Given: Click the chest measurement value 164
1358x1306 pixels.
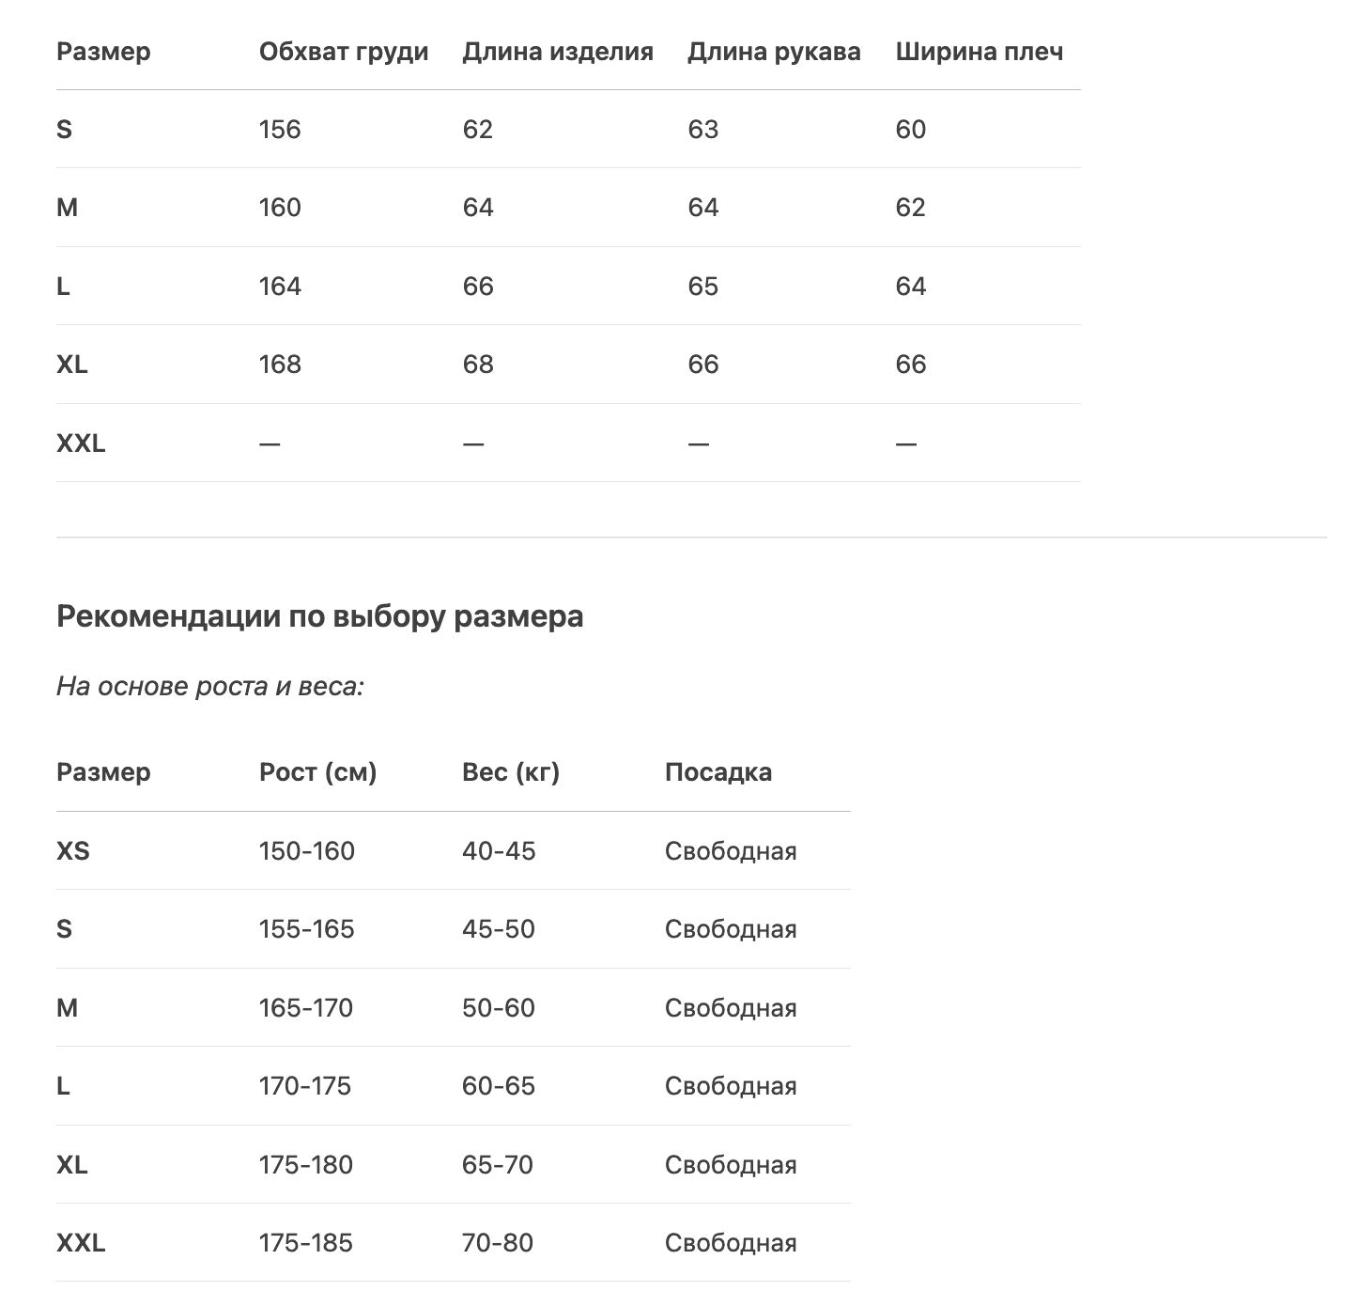Looking at the screenshot, I should [280, 287].
